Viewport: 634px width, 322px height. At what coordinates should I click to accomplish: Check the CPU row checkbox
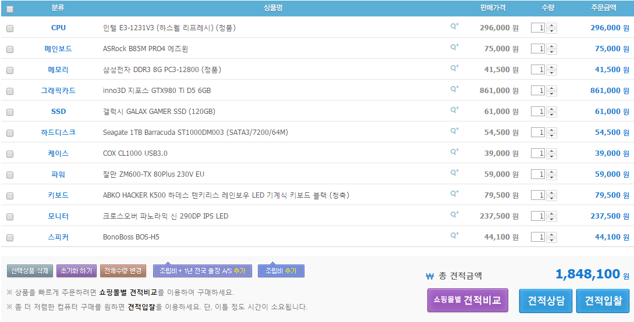(10, 28)
